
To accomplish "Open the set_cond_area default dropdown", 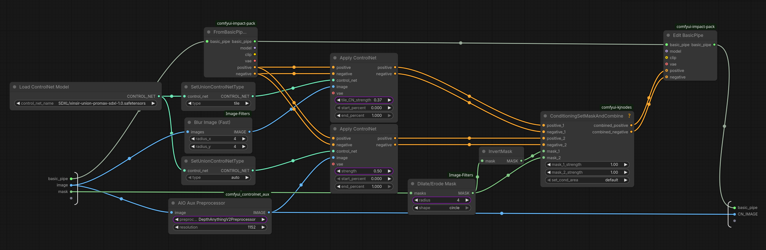I will 587,180.
